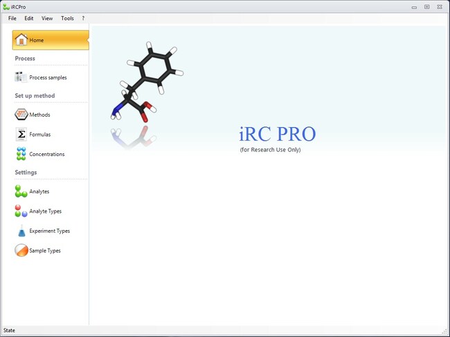Open the Tools menu

click(x=67, y=18)
